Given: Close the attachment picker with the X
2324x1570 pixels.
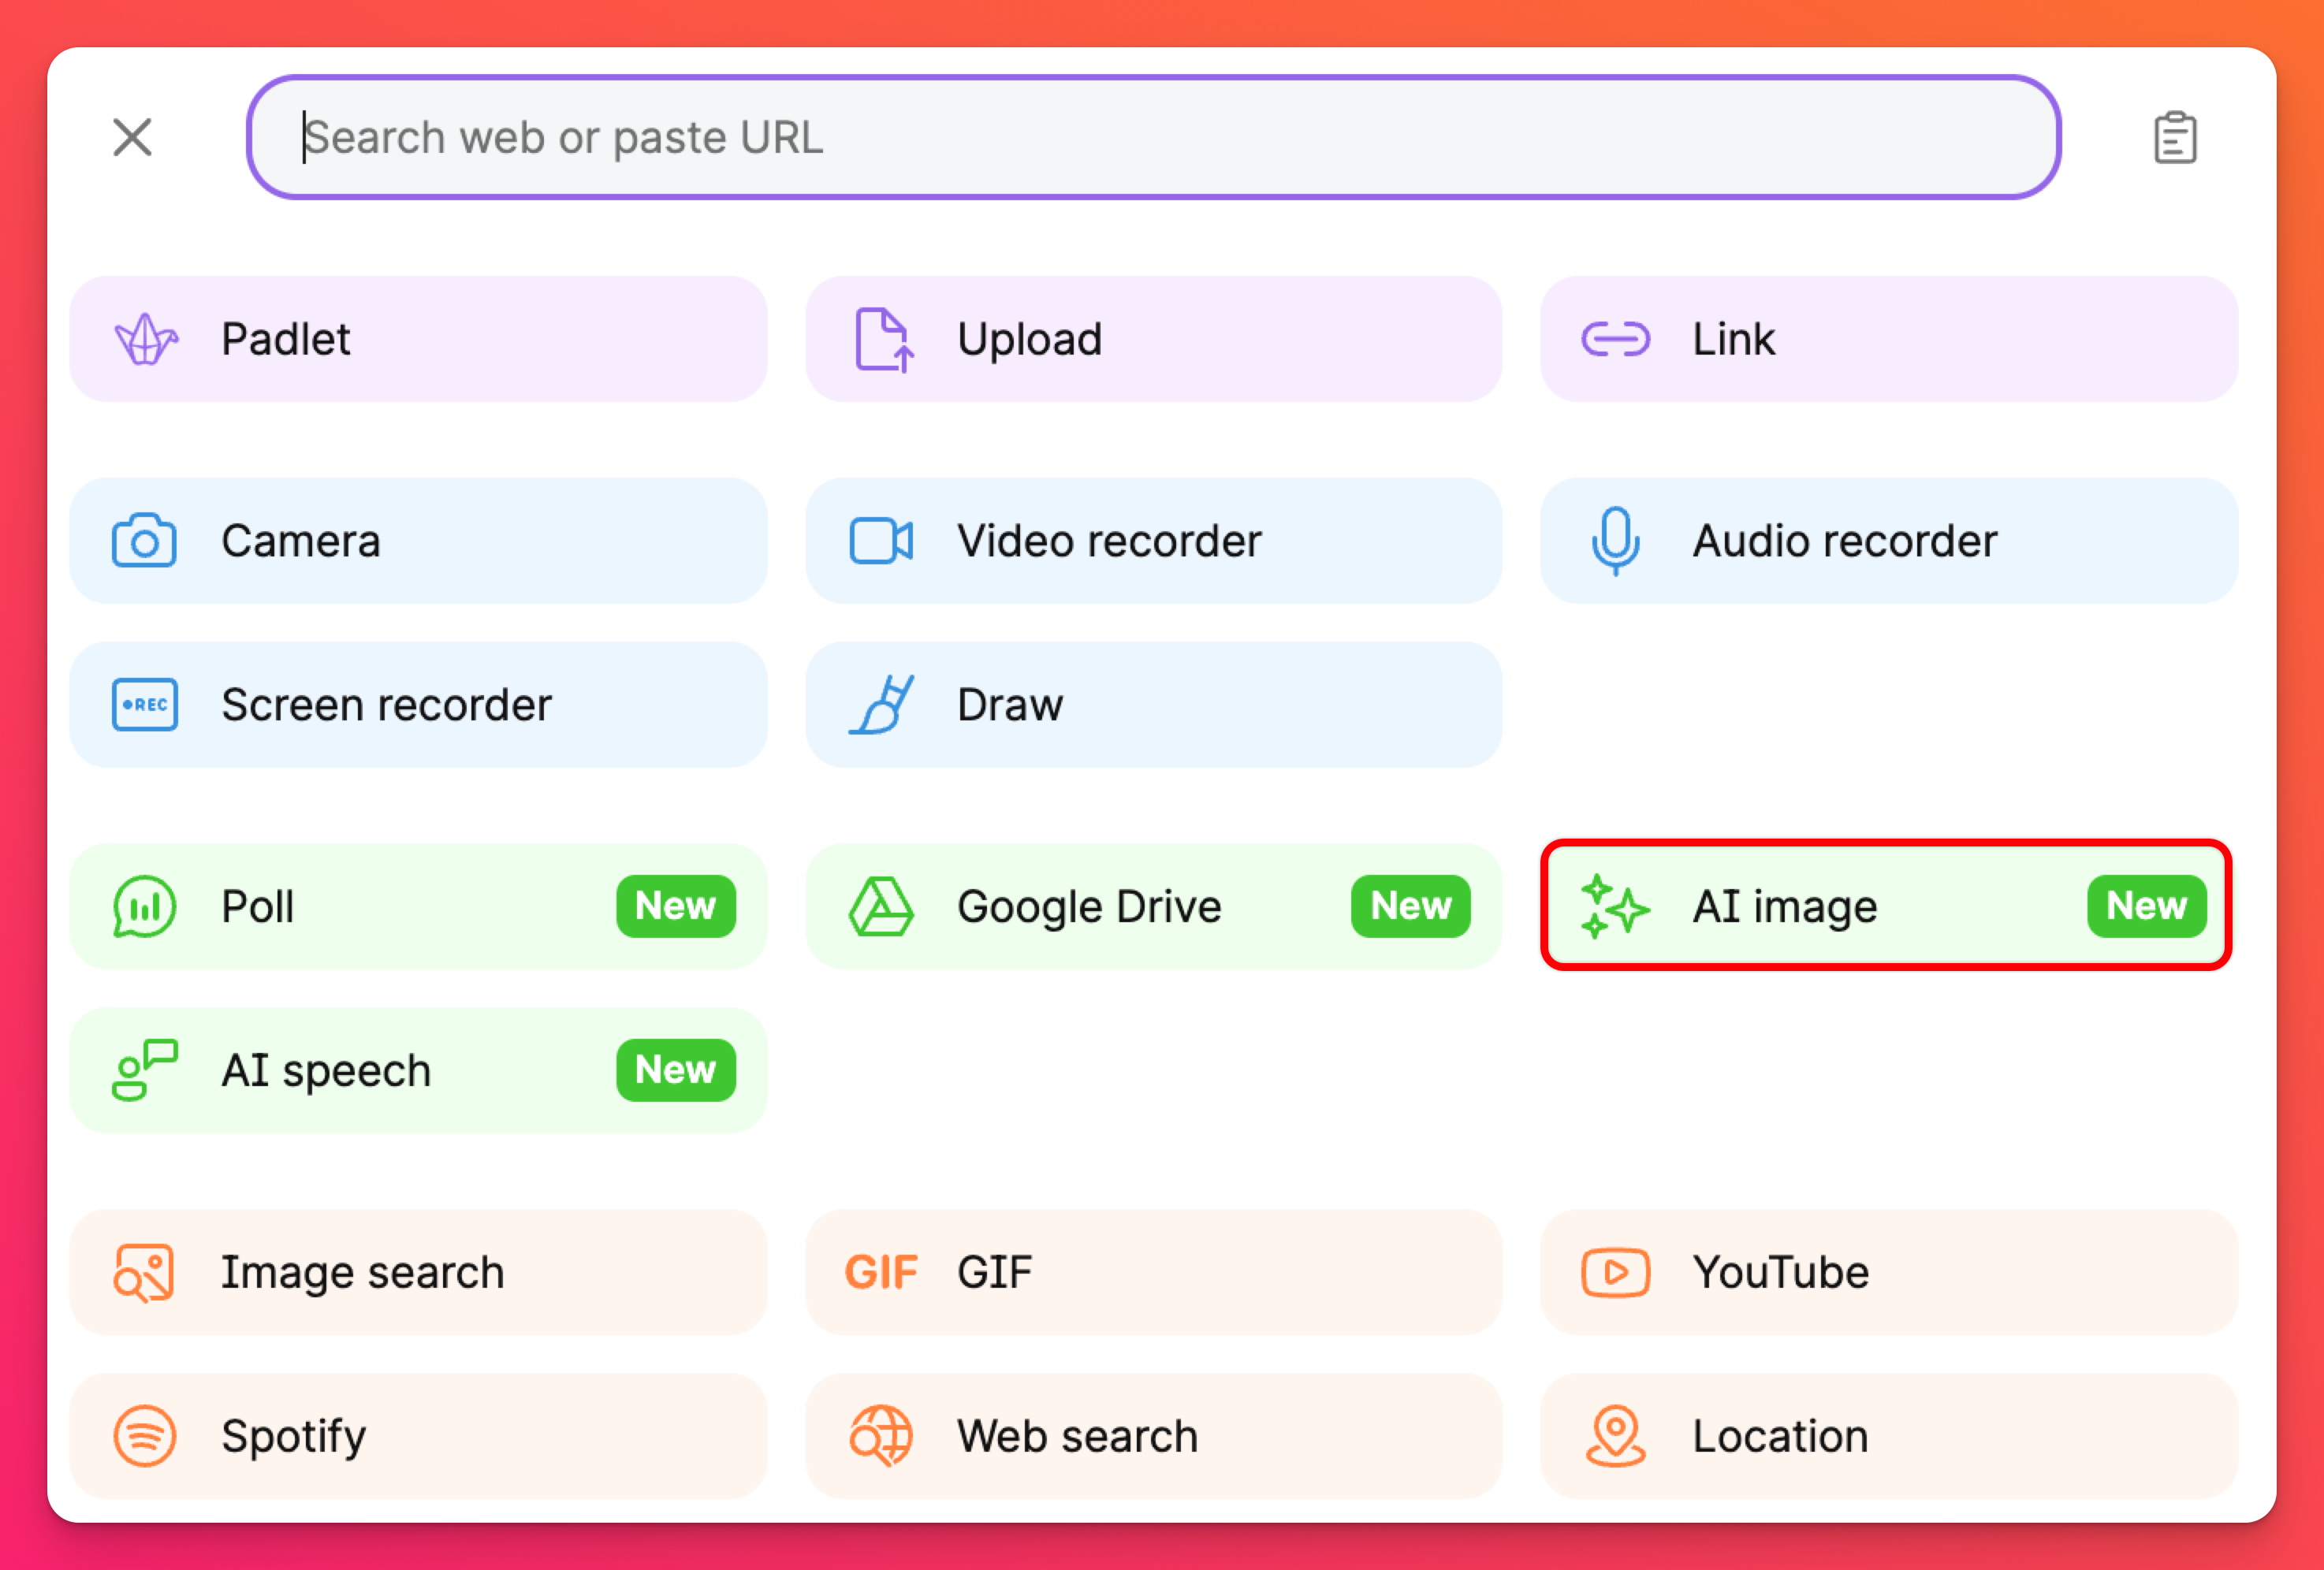Looking at the screenshot, I should pos(132,137).
